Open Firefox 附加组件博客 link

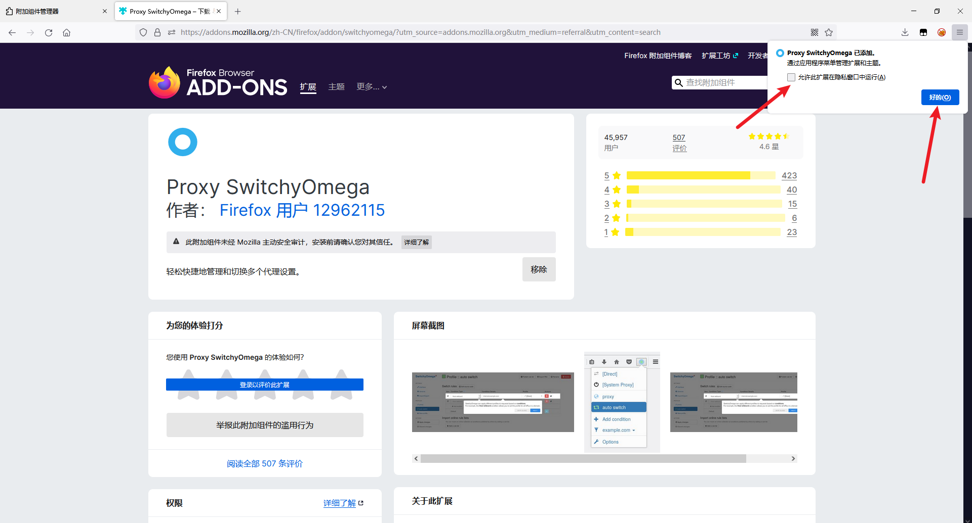point(658,56)
